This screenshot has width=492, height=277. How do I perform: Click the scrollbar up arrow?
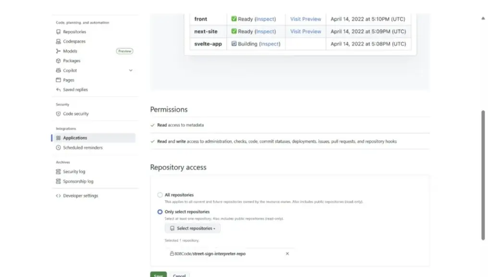(x=483, y=18)
